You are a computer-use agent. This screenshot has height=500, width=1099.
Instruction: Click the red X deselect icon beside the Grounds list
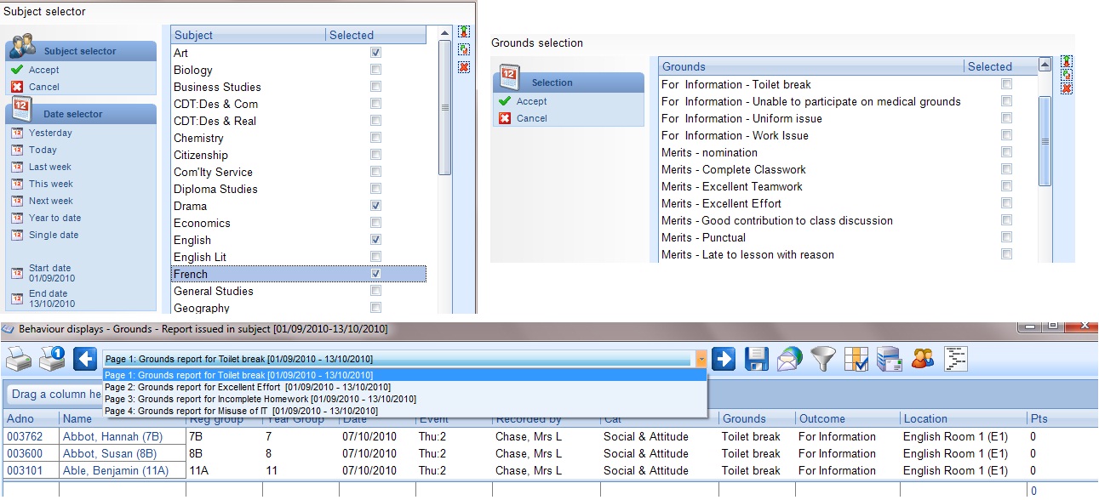1067,88
